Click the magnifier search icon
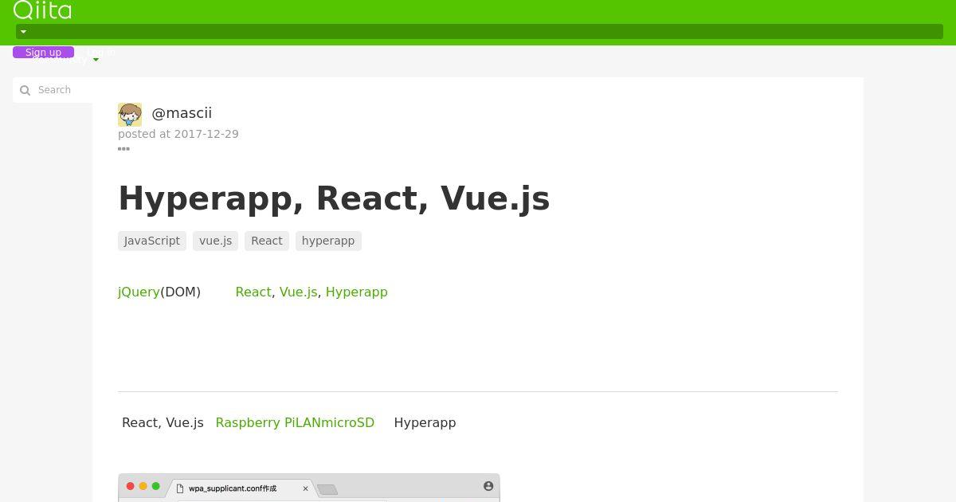 tap(25, 90)
